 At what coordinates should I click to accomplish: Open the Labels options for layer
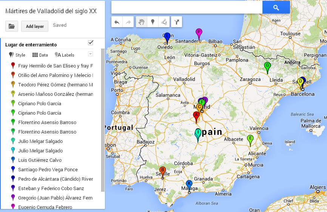pos(65,55)
